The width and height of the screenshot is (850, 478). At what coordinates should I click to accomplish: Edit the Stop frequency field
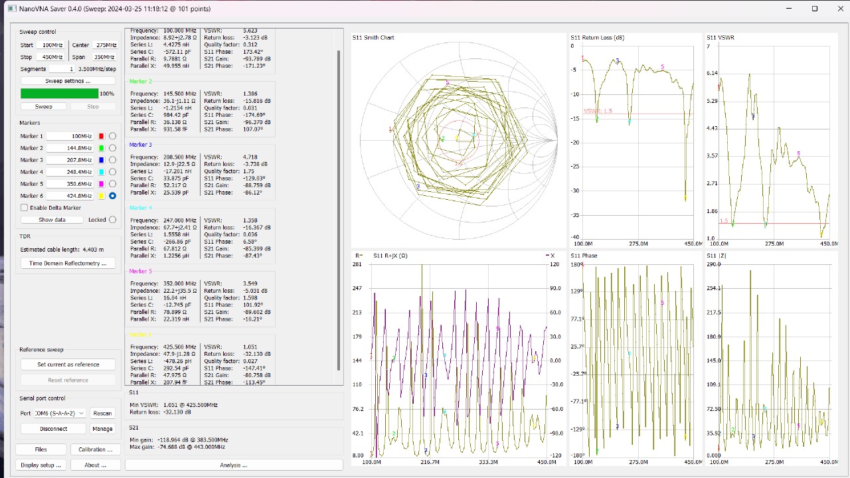click(50, 57)
